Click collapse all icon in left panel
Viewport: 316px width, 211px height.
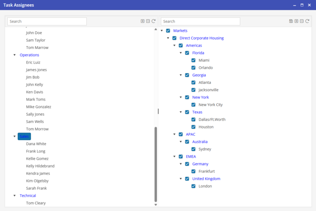click(x=148, y=21)
